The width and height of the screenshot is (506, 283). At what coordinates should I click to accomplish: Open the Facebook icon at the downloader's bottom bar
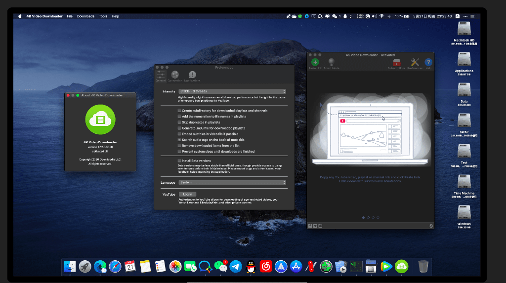tap(310, 226)
